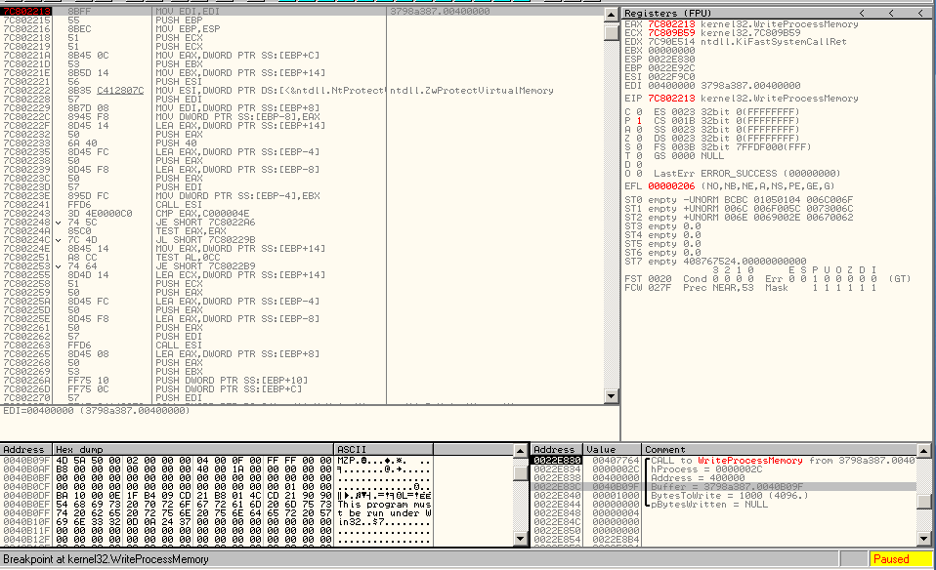Select stack argument pBytesWritten = NULL
936x570 pixels.
(708, 505)
